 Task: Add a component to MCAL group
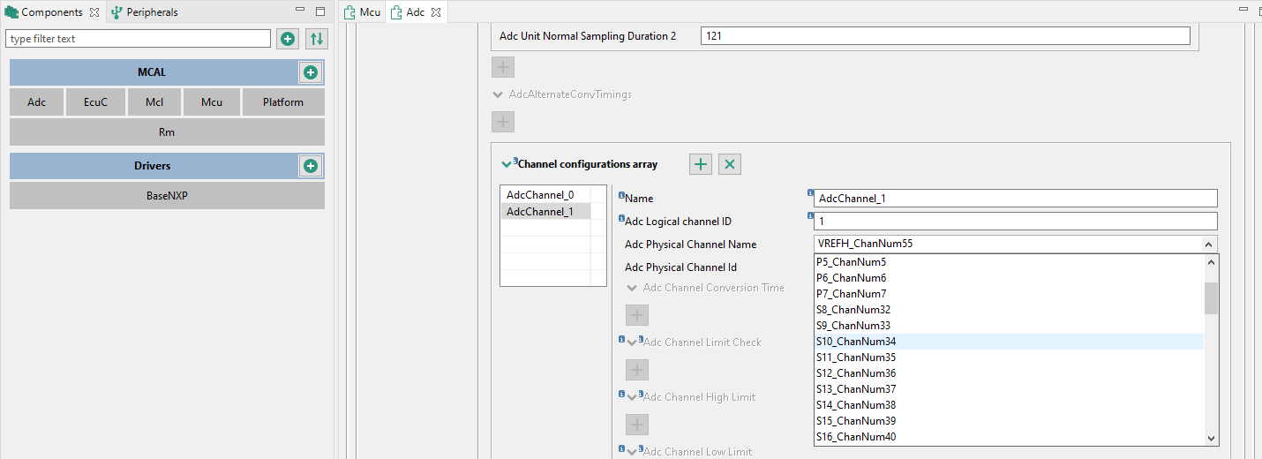(x=311, y=72)
